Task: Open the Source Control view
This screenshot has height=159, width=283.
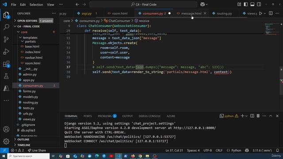Action: point(6,39)
